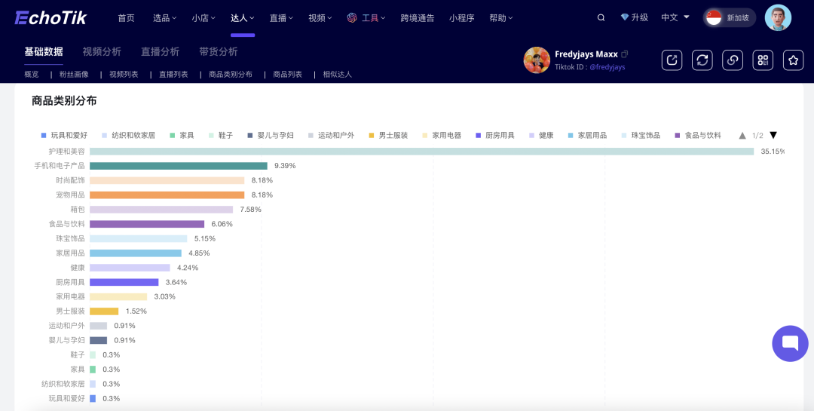This screenshot has width=814, height=411.
Task: Expand the 直播 dropdown menu
Action: [281, 17]
